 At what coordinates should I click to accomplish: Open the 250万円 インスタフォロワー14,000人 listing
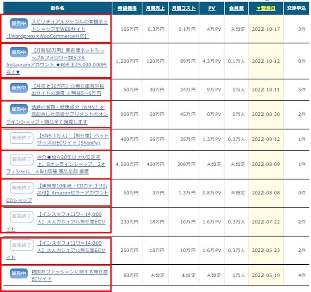69,247
